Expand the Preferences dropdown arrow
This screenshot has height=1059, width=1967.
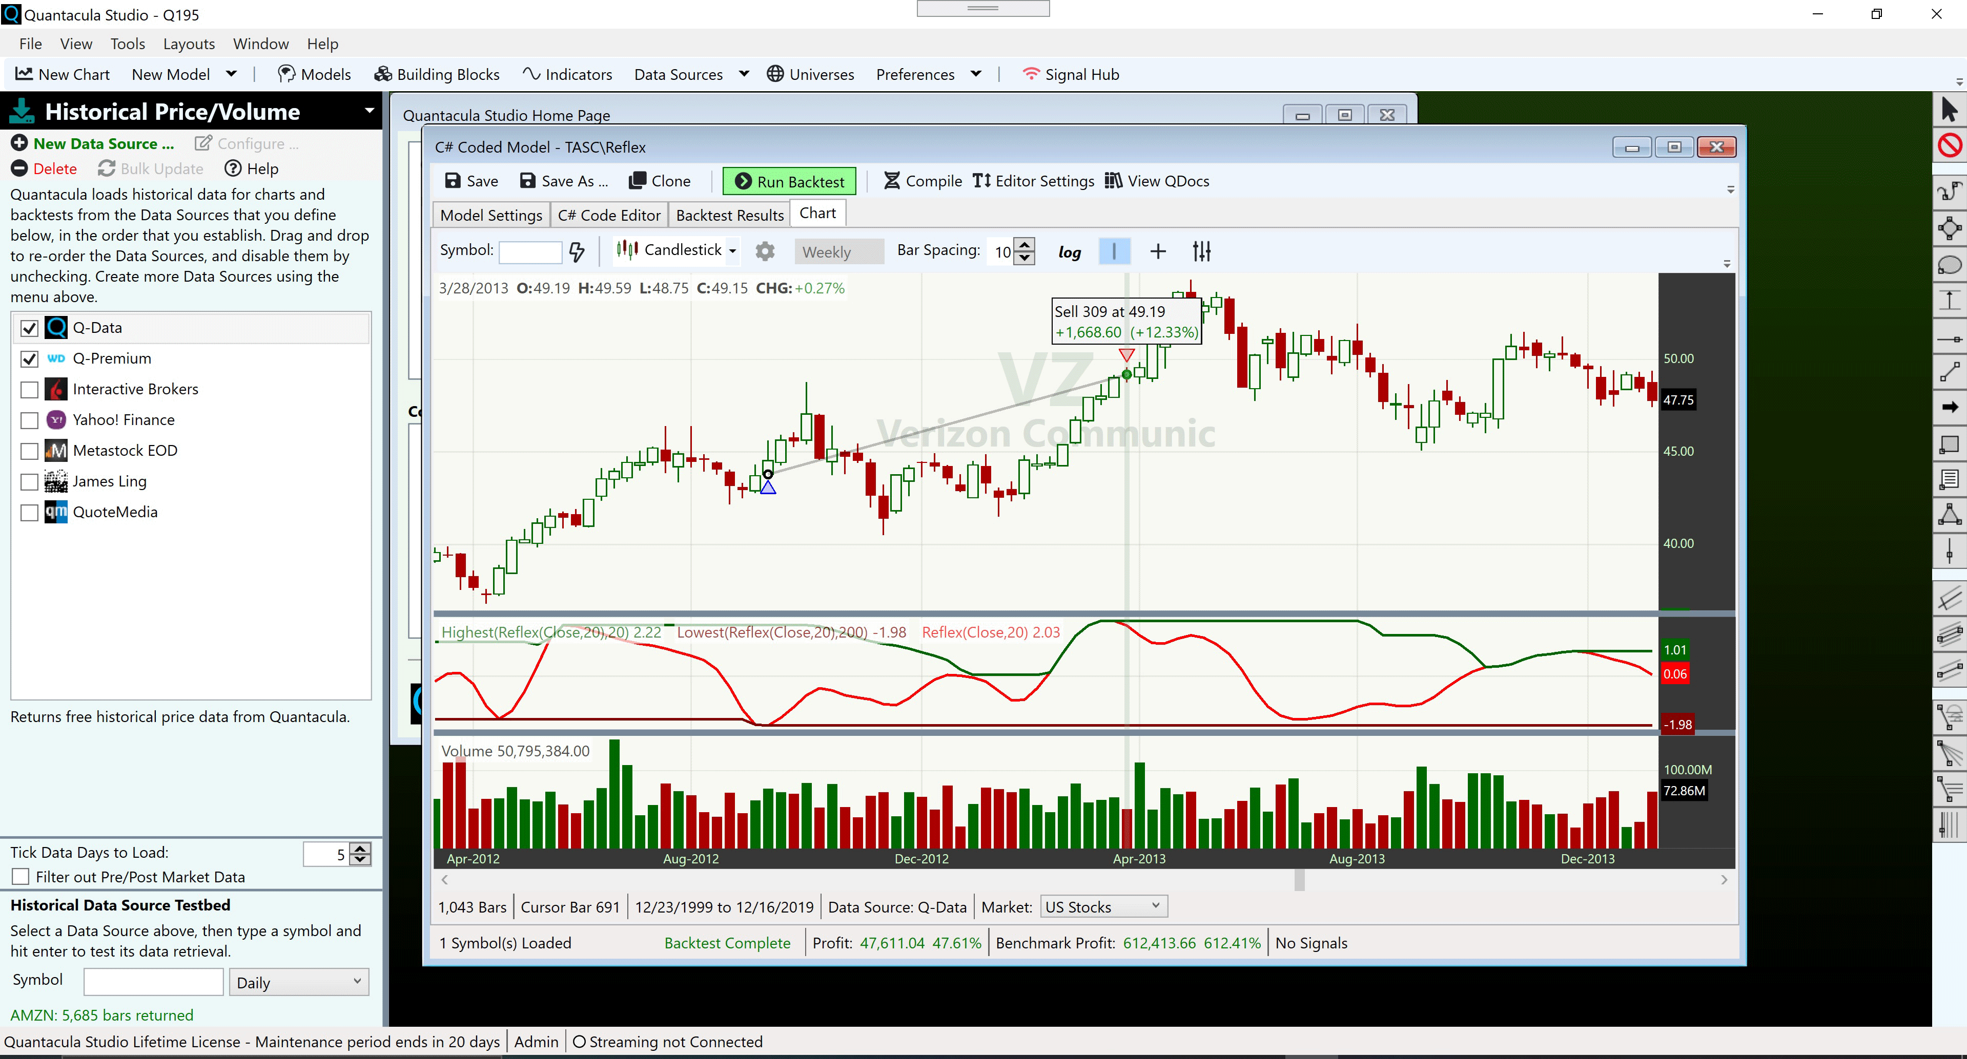(975, 74)
